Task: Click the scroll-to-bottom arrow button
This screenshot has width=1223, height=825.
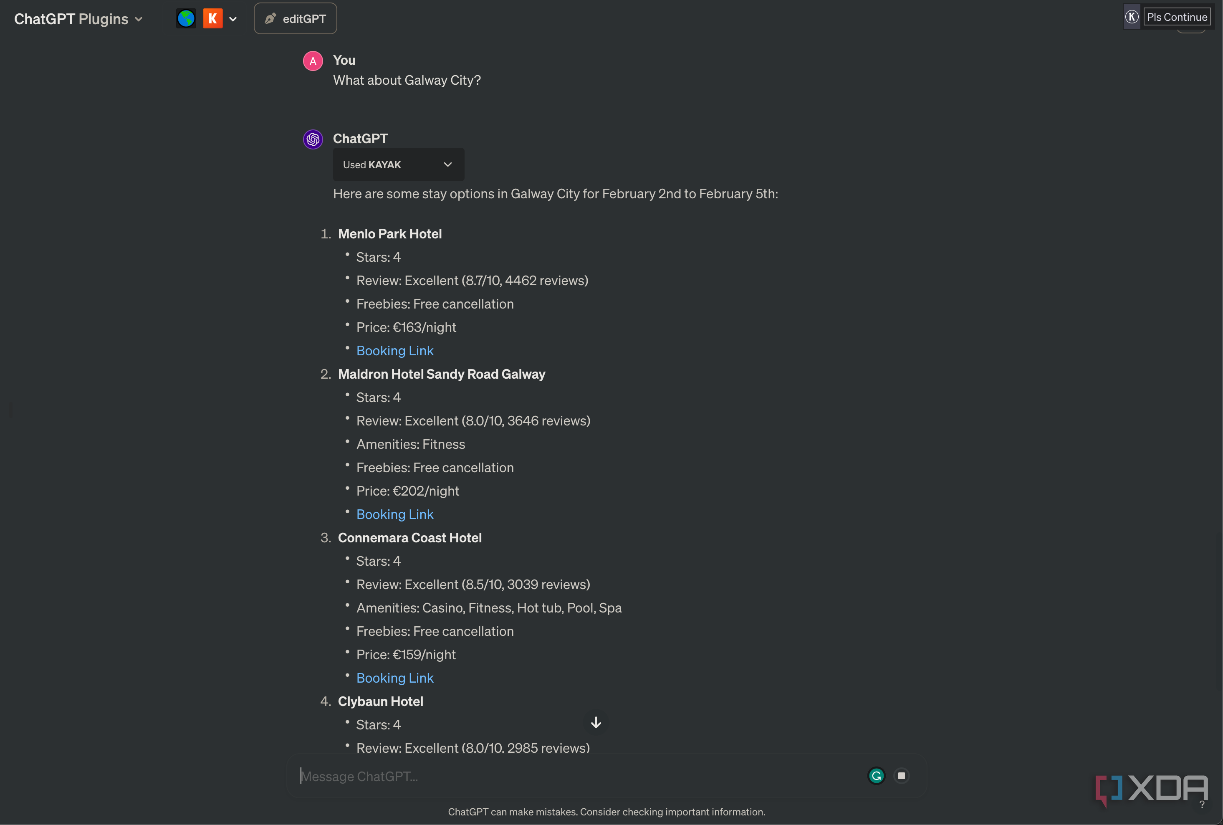Action: coord(596,722)
